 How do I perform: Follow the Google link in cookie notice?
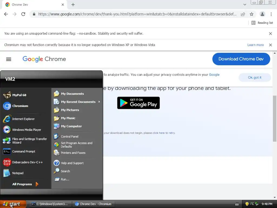pyautogui.click(x=214, y=75)
